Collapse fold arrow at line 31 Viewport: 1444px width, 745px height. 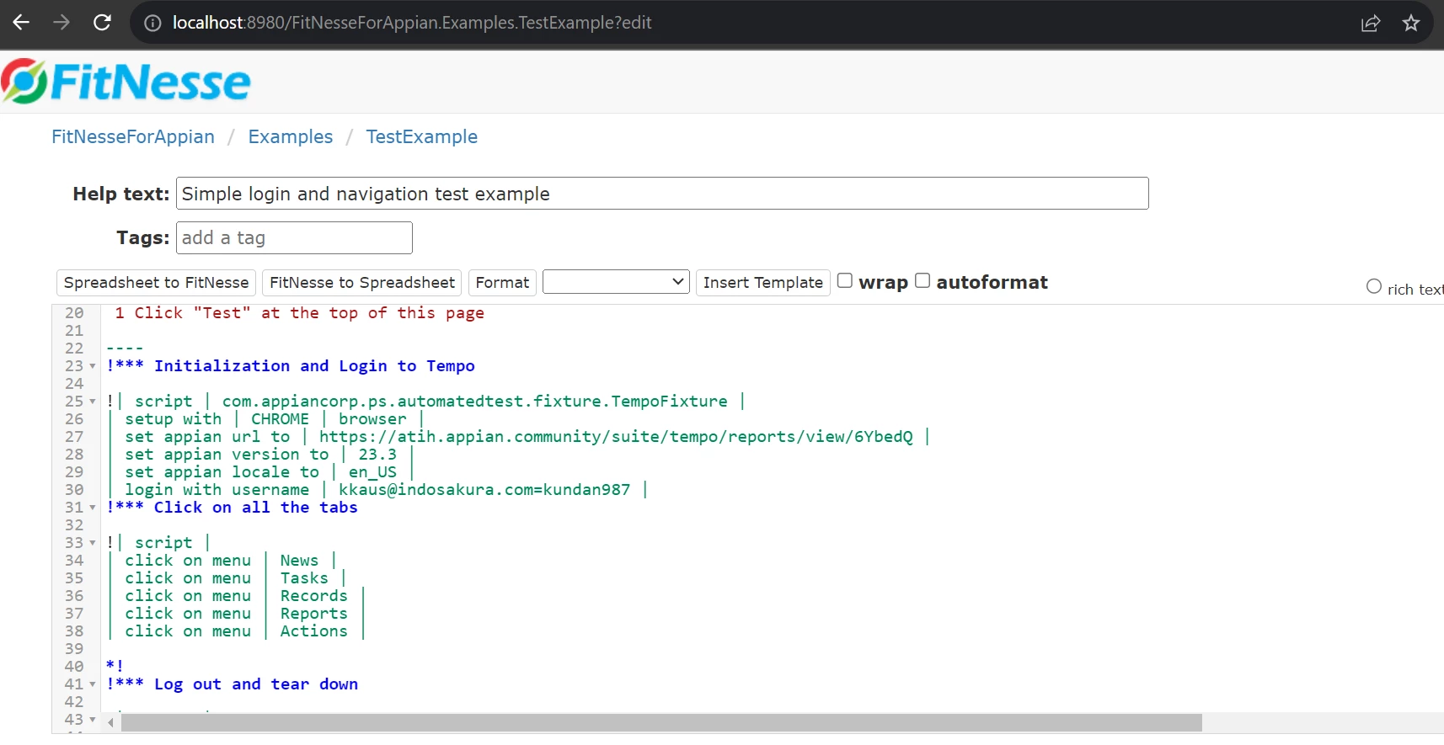[93, 508]
